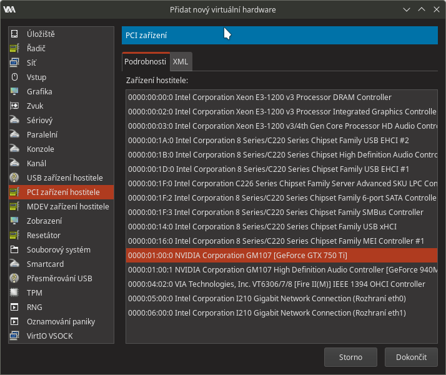The height and width of the screenshot is (375, 446).
Task: Click the Přesměrování USB icon
Action: pos(14,278)
